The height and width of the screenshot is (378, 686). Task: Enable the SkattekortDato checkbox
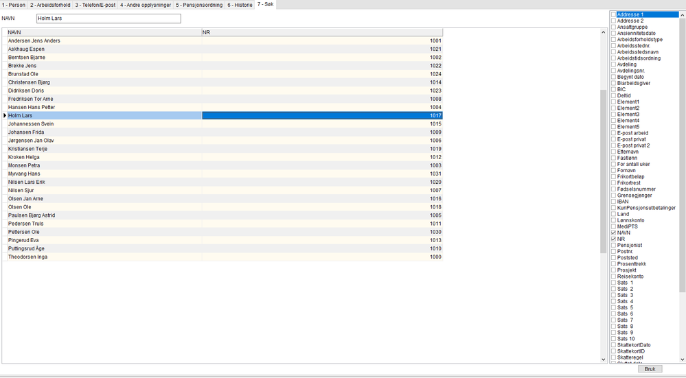613,345
